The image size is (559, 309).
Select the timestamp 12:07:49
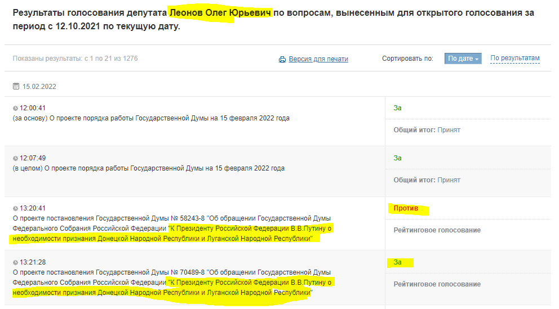pyautogui.click(x=33, y=158)
